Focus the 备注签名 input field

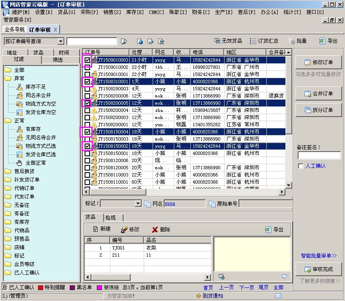[319, 155]
